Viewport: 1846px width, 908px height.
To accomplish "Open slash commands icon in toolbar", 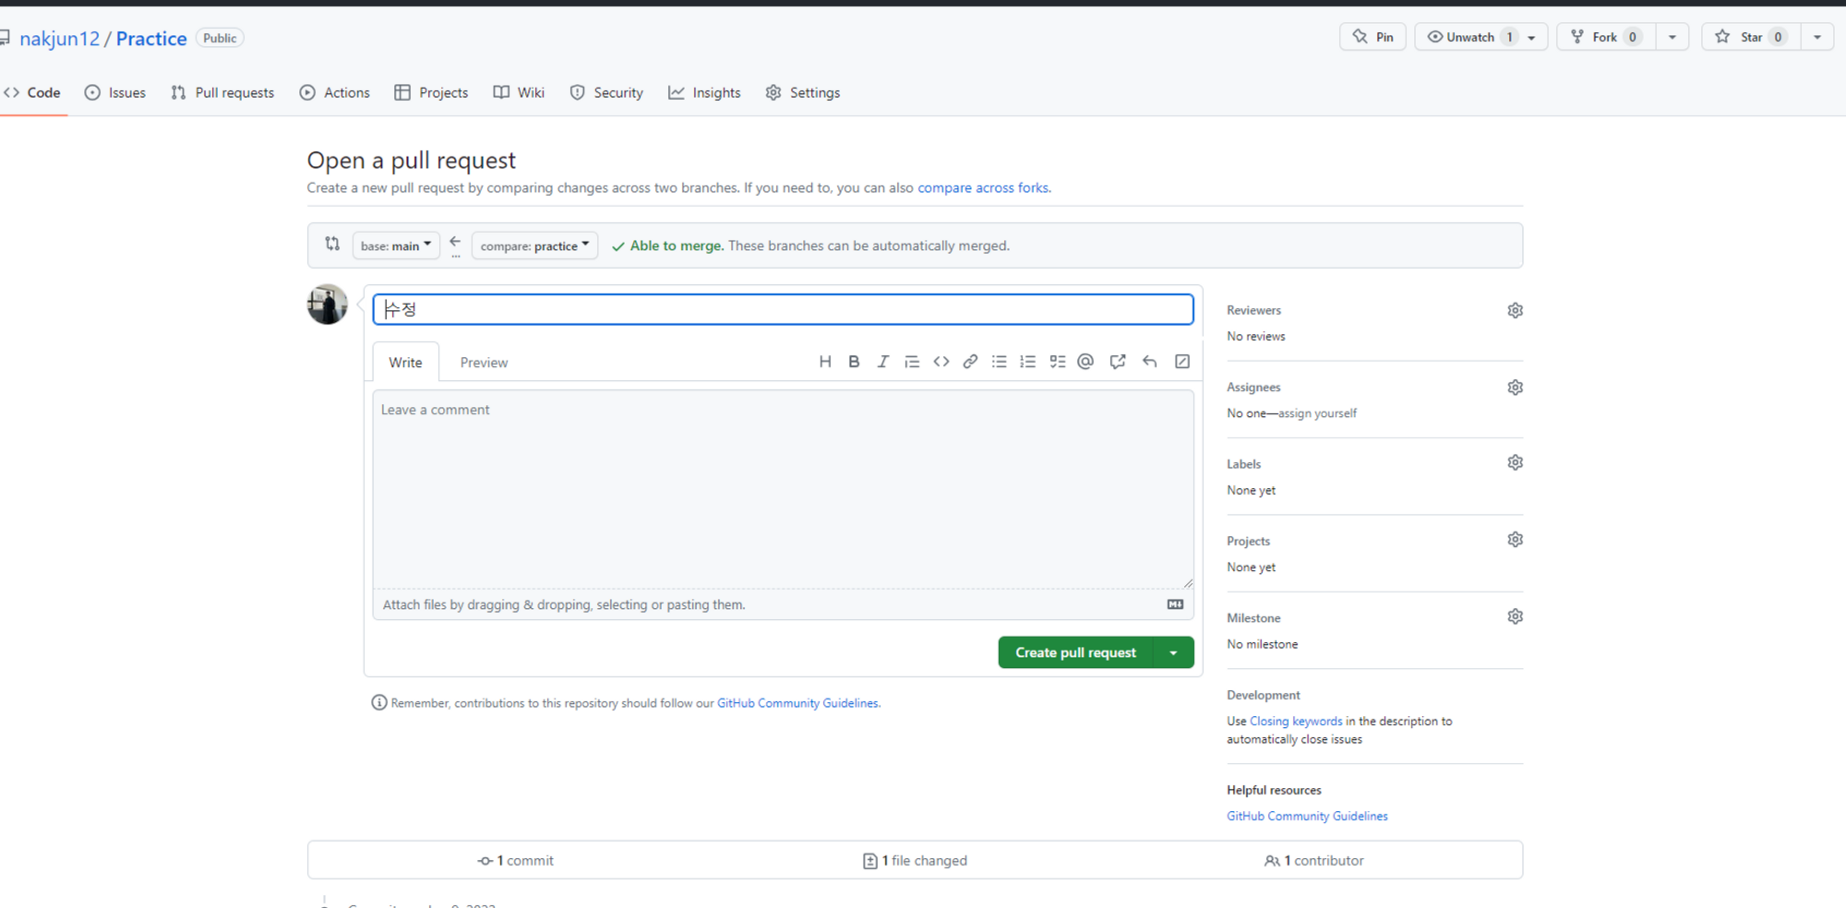I will pos(1182,362).
